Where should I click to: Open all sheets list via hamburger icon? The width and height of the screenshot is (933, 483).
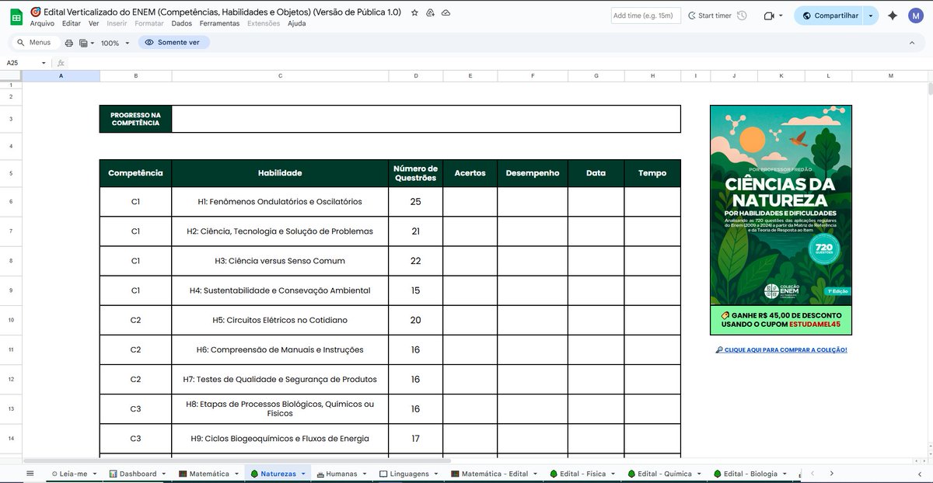tap(30, 473)
